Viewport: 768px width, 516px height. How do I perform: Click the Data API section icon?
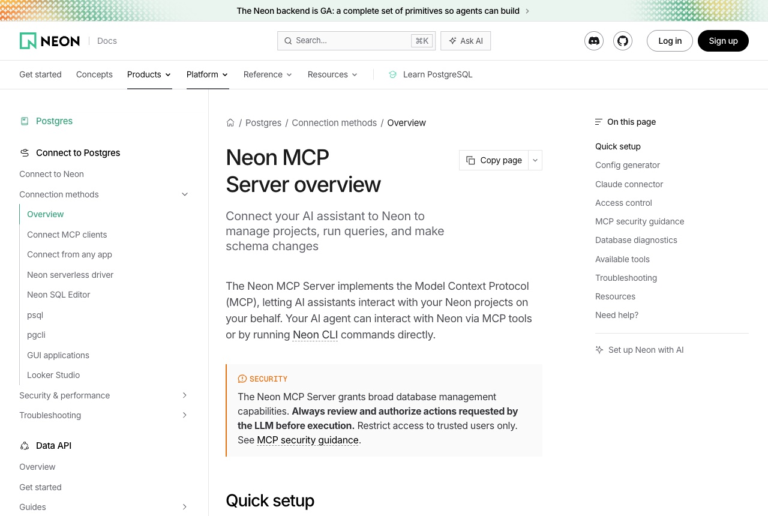(25, 446)
